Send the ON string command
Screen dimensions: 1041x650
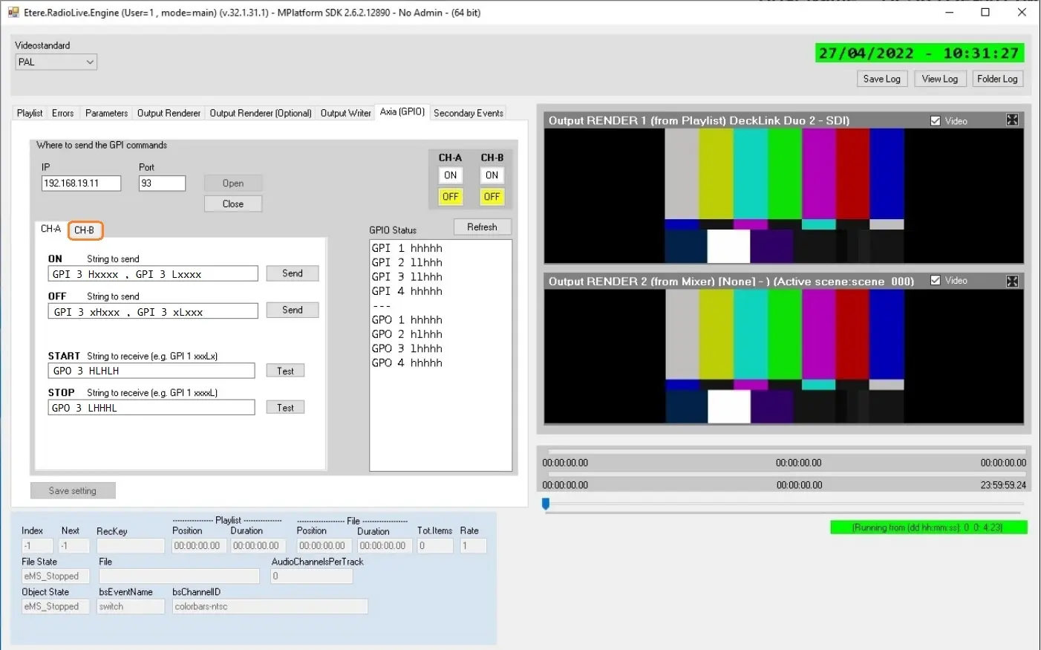pos(292,273)
